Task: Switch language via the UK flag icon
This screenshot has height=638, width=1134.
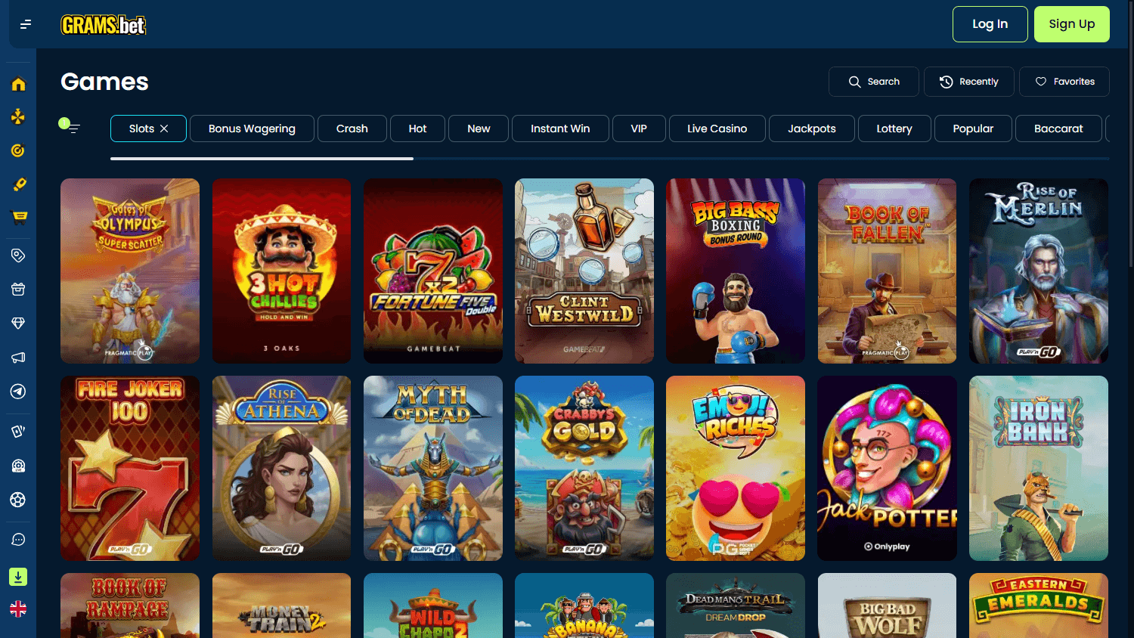Action: [x=18, y=609]
